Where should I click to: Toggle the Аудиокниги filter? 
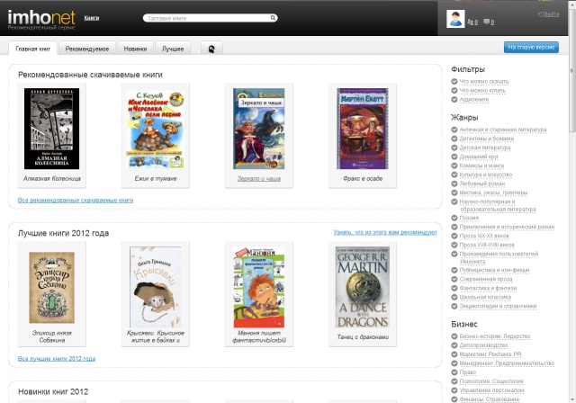[470, 99]
